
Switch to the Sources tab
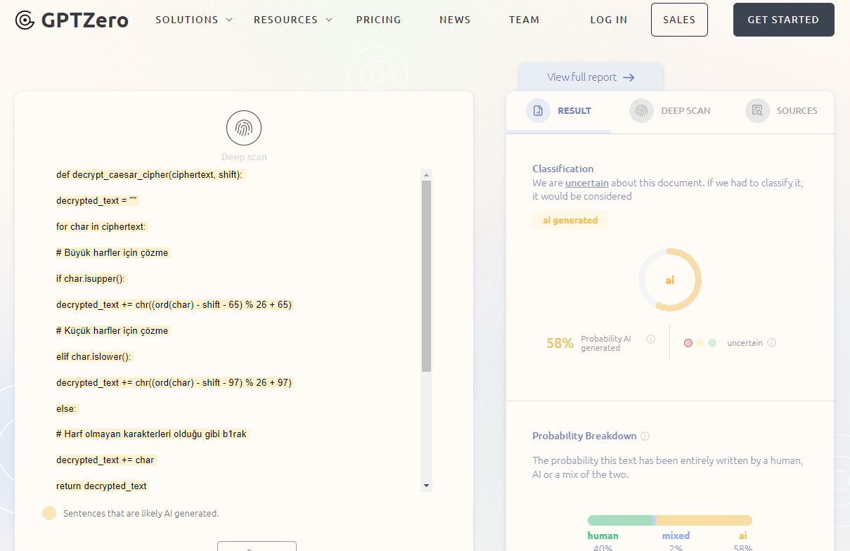pos(782,111)
